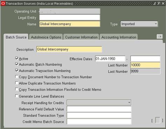This screenshot has width=166, height=129.
Task: Uncheck the Active checkbox
Action: (17, 58)
